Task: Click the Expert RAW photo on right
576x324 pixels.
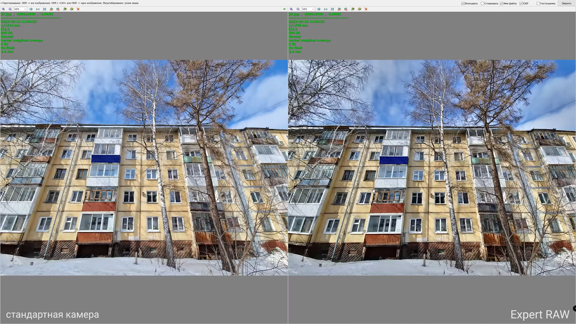Action: [432, 167]
